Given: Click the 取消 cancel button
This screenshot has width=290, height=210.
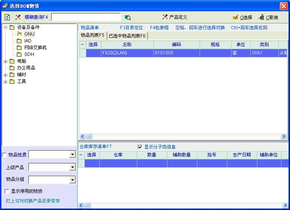Looking at the screenshot, I should pyautogui.click(x=268, y=17).
